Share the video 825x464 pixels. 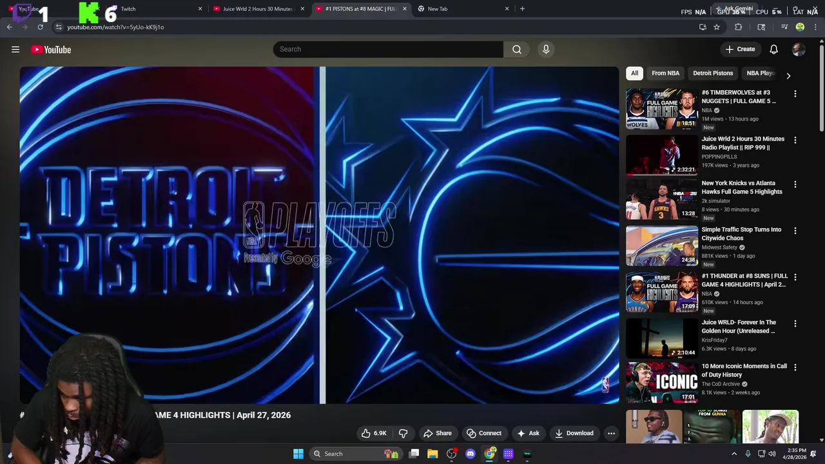(x=437, y=433)
